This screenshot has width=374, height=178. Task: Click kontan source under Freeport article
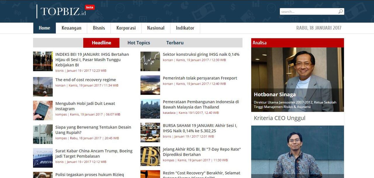[168, 84]
